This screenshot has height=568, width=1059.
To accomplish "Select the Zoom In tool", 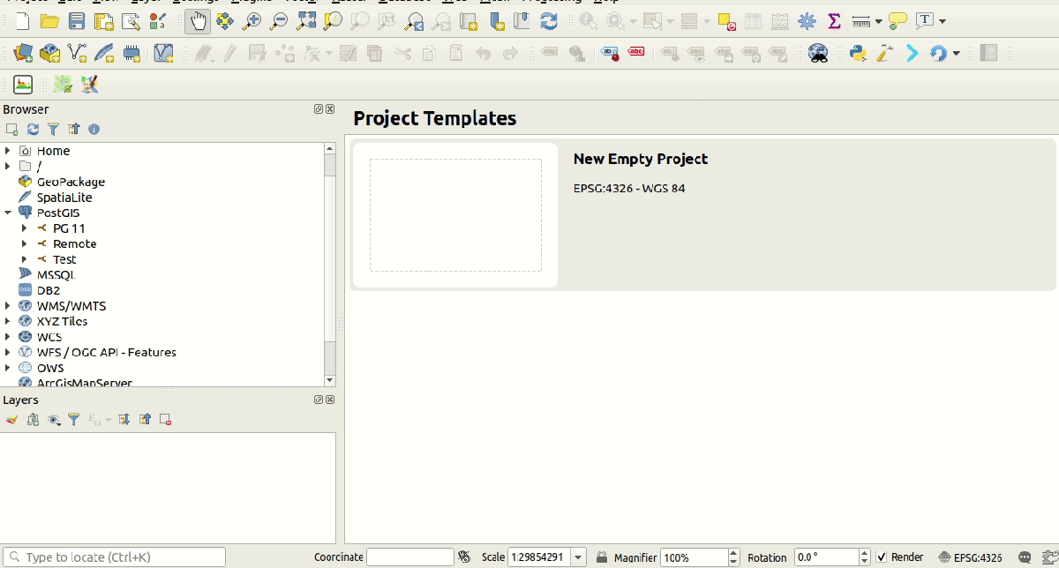I will tap(252, 21).
